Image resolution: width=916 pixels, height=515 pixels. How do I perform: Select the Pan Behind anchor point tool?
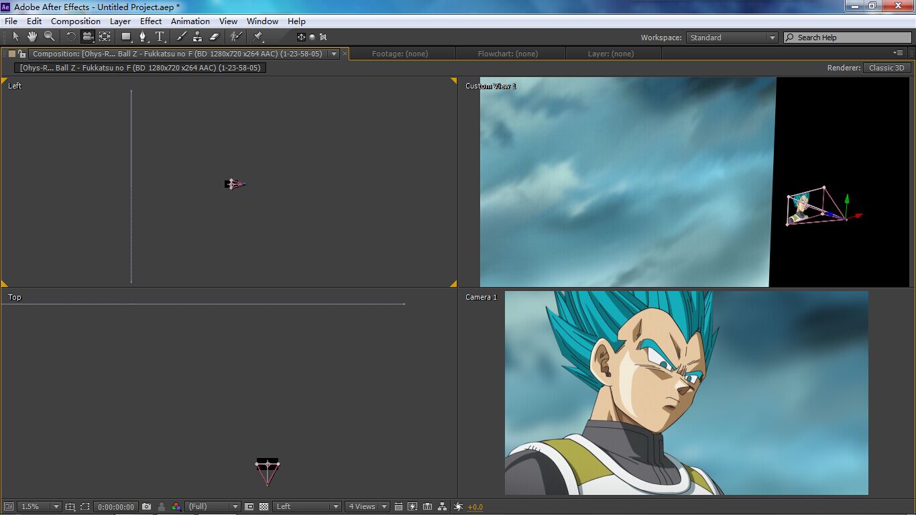[x=105, y=37]
